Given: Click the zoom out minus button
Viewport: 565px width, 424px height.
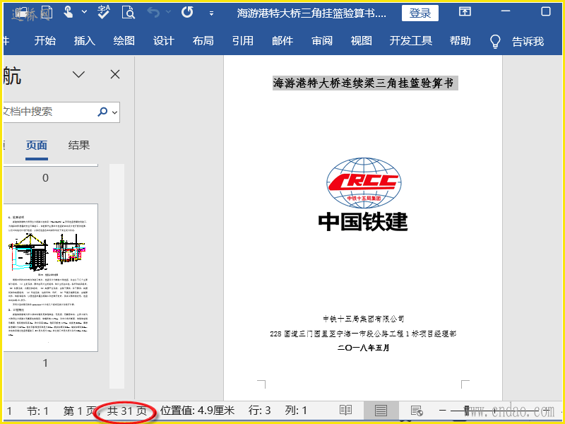Looking at the screenshot, I should click(443, 411).
